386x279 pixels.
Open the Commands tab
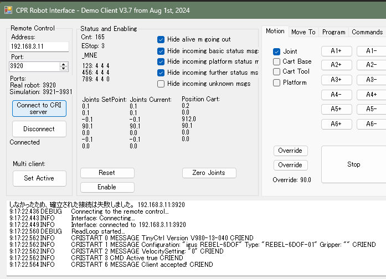(x=367, y=32)
